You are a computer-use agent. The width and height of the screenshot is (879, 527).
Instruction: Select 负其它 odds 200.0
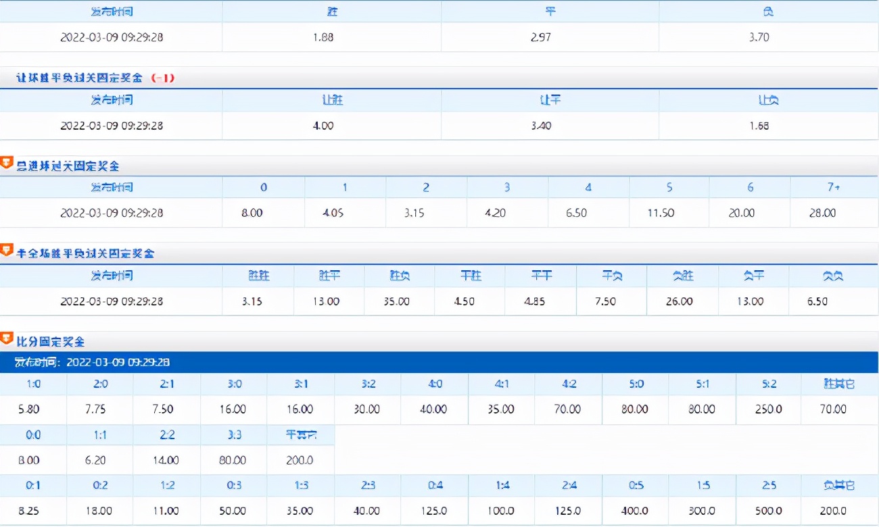click(x=832, y=511)
